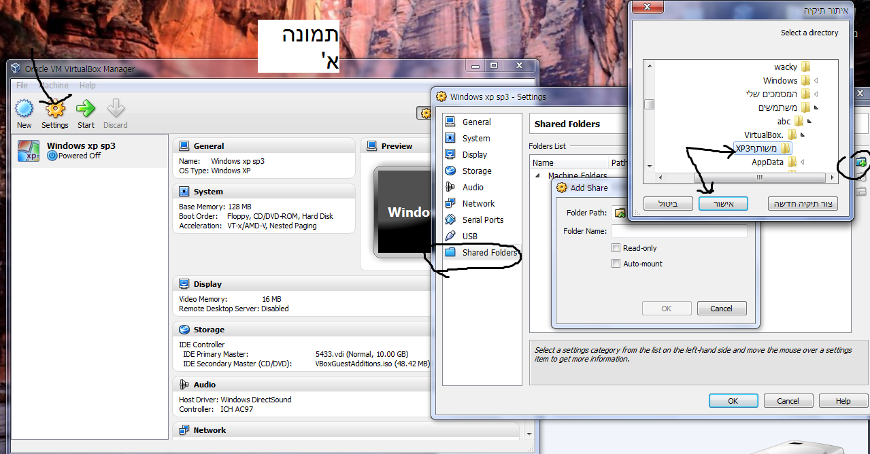Open the Display category in Settings sidebar
Screen dimensions: 870x454
475,155
